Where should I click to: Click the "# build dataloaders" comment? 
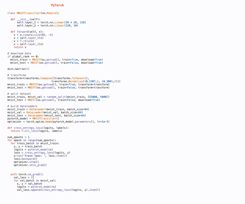pos(22,106)
